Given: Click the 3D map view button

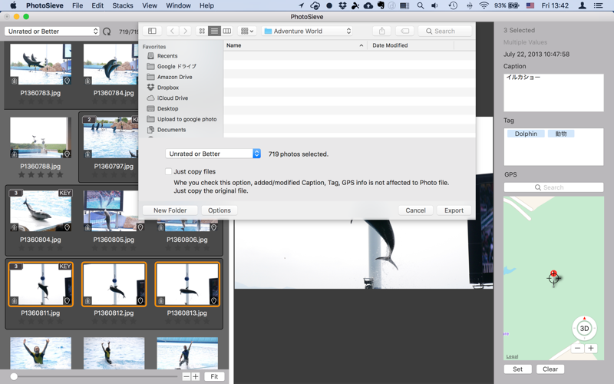Looking at the screenshot, I should [584, 328].
